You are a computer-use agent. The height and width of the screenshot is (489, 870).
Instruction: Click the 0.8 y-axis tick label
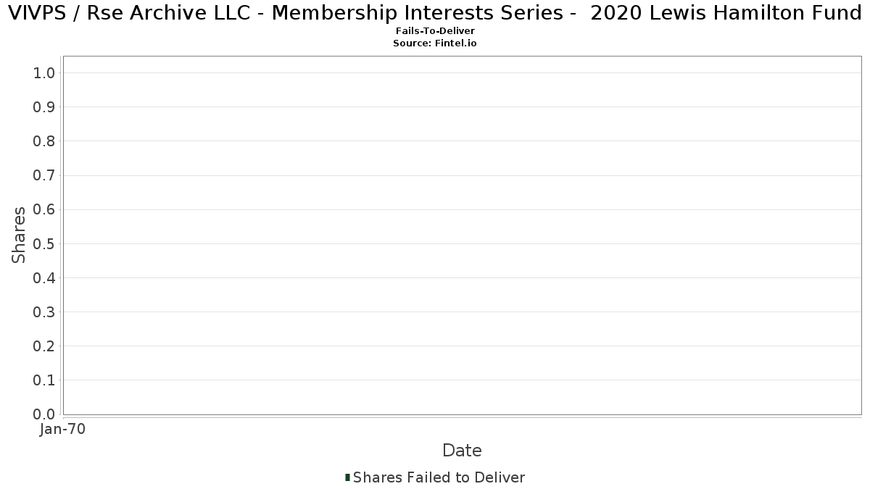tap(44, 141)
